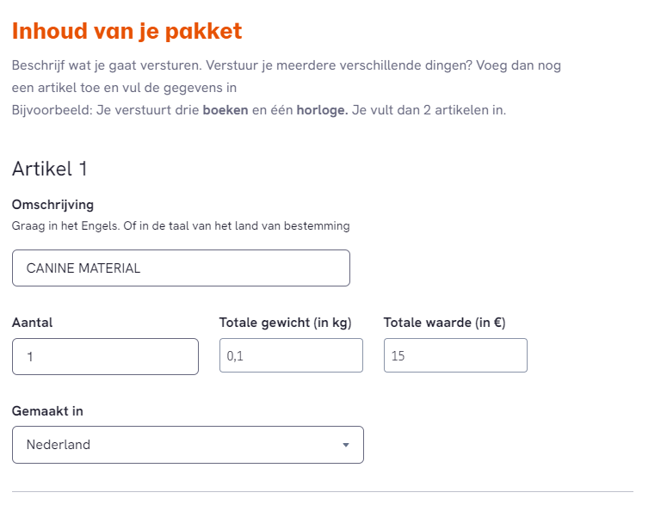This screenshot has width=667, height=505.
Task: Click the bold word boeken
Action: [225, 110]
